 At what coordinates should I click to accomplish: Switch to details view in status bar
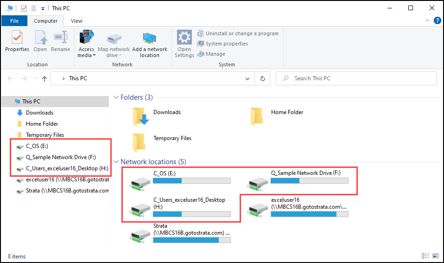point(425,256)
